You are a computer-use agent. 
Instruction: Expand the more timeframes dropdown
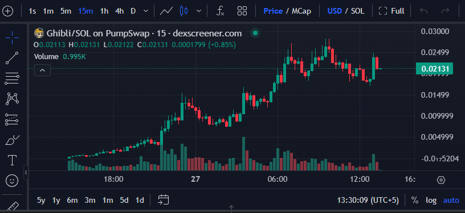tap(146, 11)
